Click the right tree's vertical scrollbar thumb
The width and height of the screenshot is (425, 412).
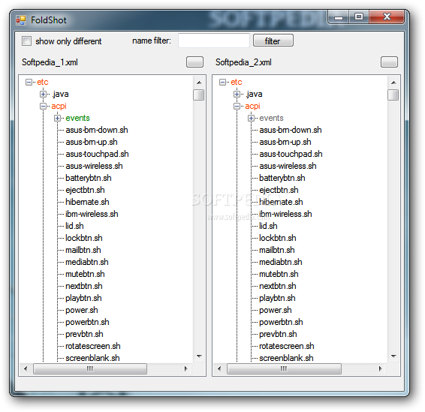click(x=393, y=95)
